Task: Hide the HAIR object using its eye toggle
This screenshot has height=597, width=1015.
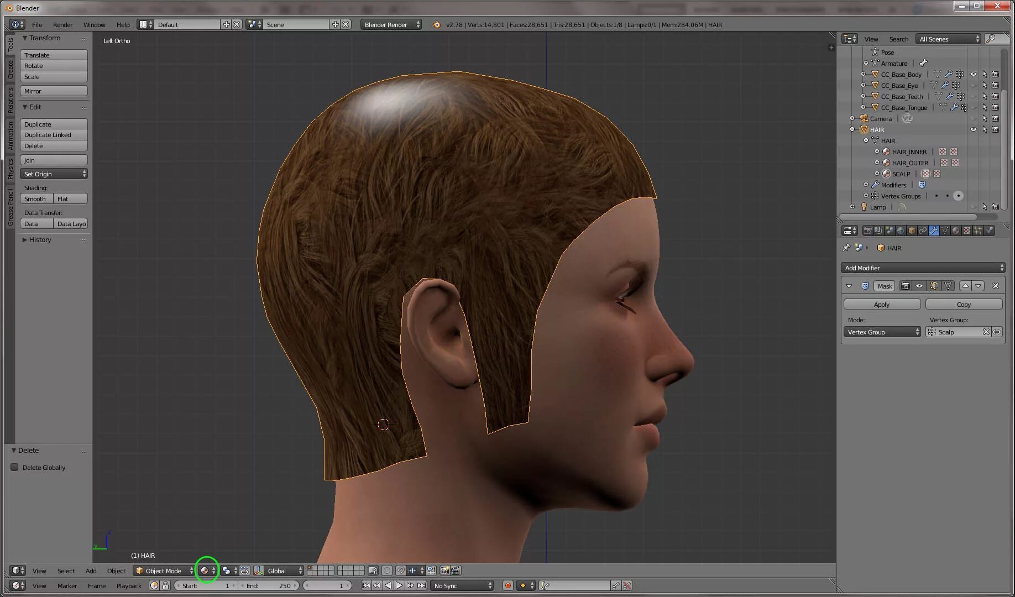Action: coord(974,129)
